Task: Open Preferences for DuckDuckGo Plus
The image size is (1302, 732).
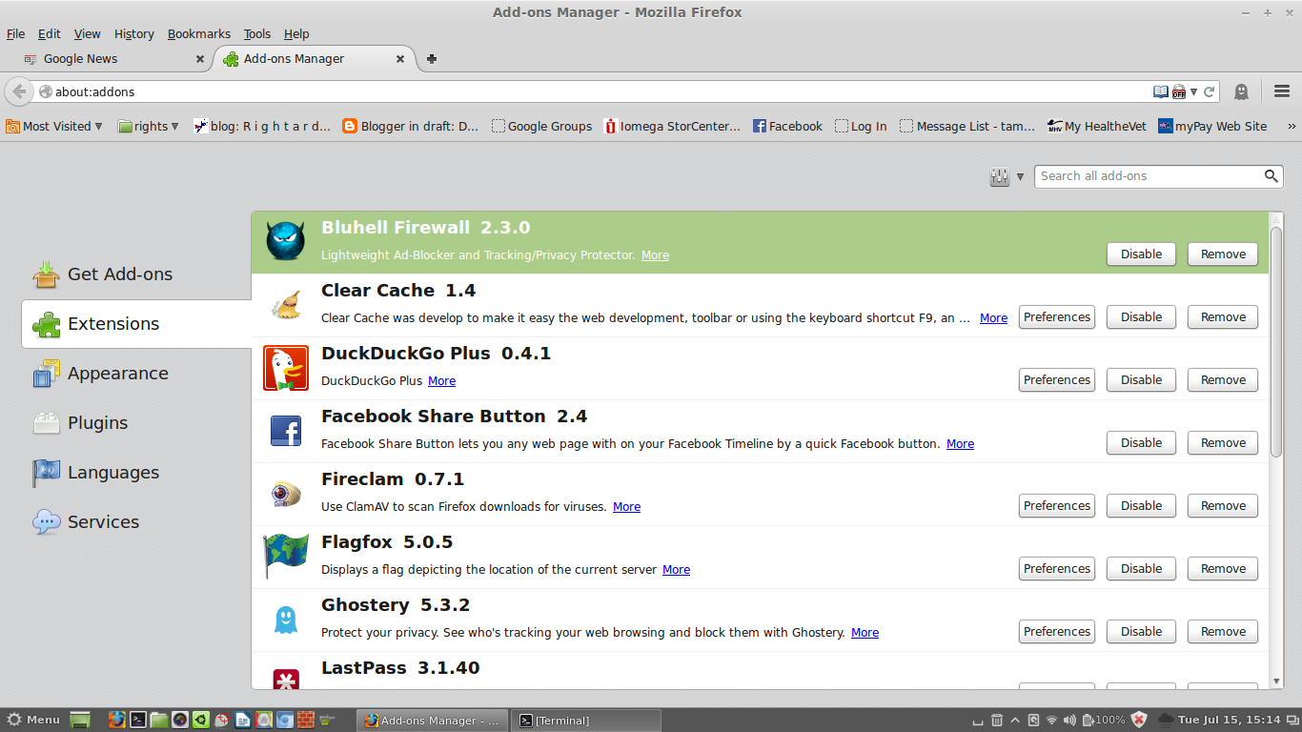Action: click(1056, 380)
